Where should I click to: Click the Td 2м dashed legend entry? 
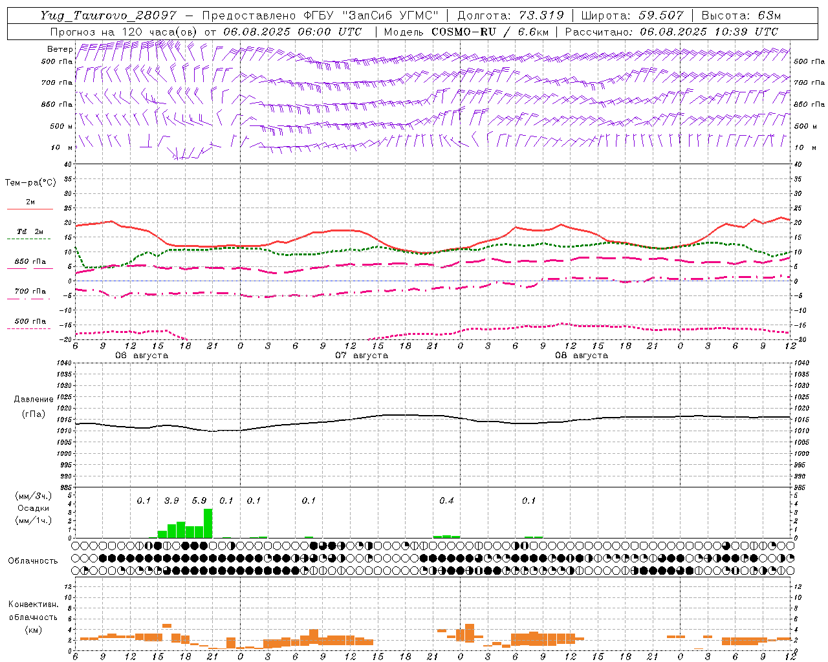pos(30,234)
